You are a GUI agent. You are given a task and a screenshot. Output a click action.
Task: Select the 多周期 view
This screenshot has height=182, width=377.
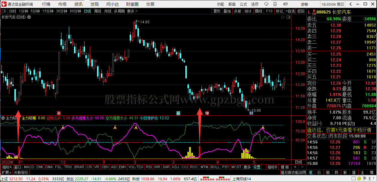pos(119,11)
